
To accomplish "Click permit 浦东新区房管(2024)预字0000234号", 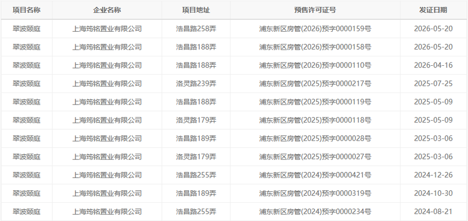I will coord(315,212).
